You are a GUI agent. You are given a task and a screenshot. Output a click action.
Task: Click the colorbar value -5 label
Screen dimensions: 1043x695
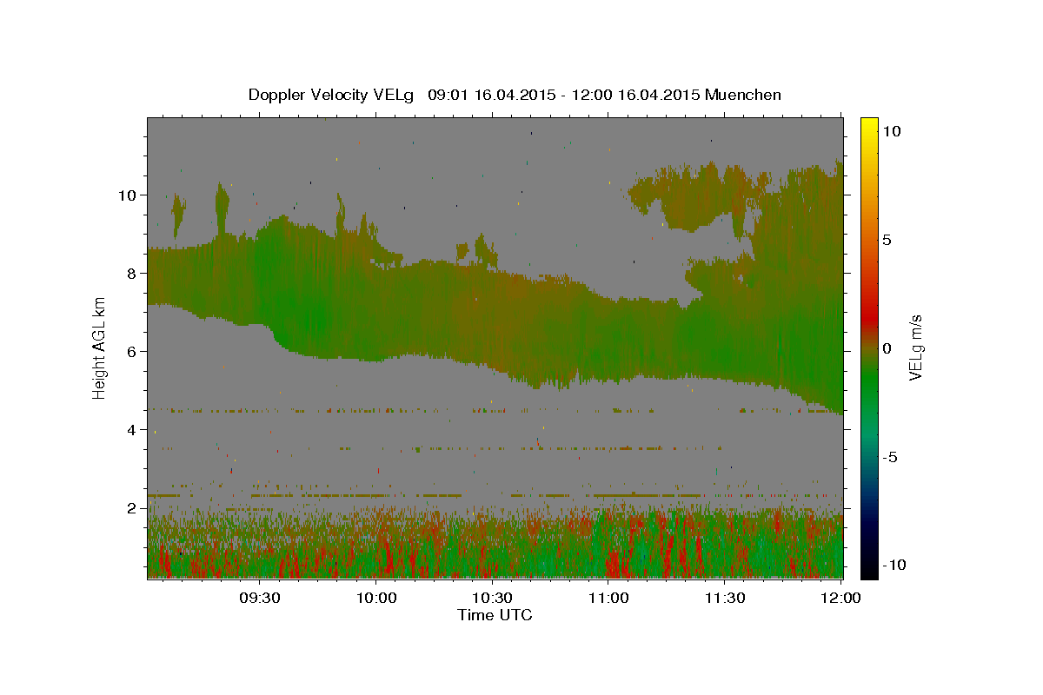coord(890,457)
